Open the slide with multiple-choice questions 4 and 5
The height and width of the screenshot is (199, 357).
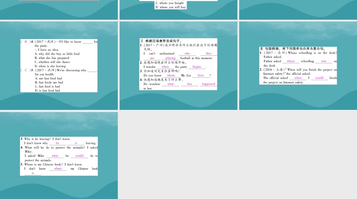(59, 65)
